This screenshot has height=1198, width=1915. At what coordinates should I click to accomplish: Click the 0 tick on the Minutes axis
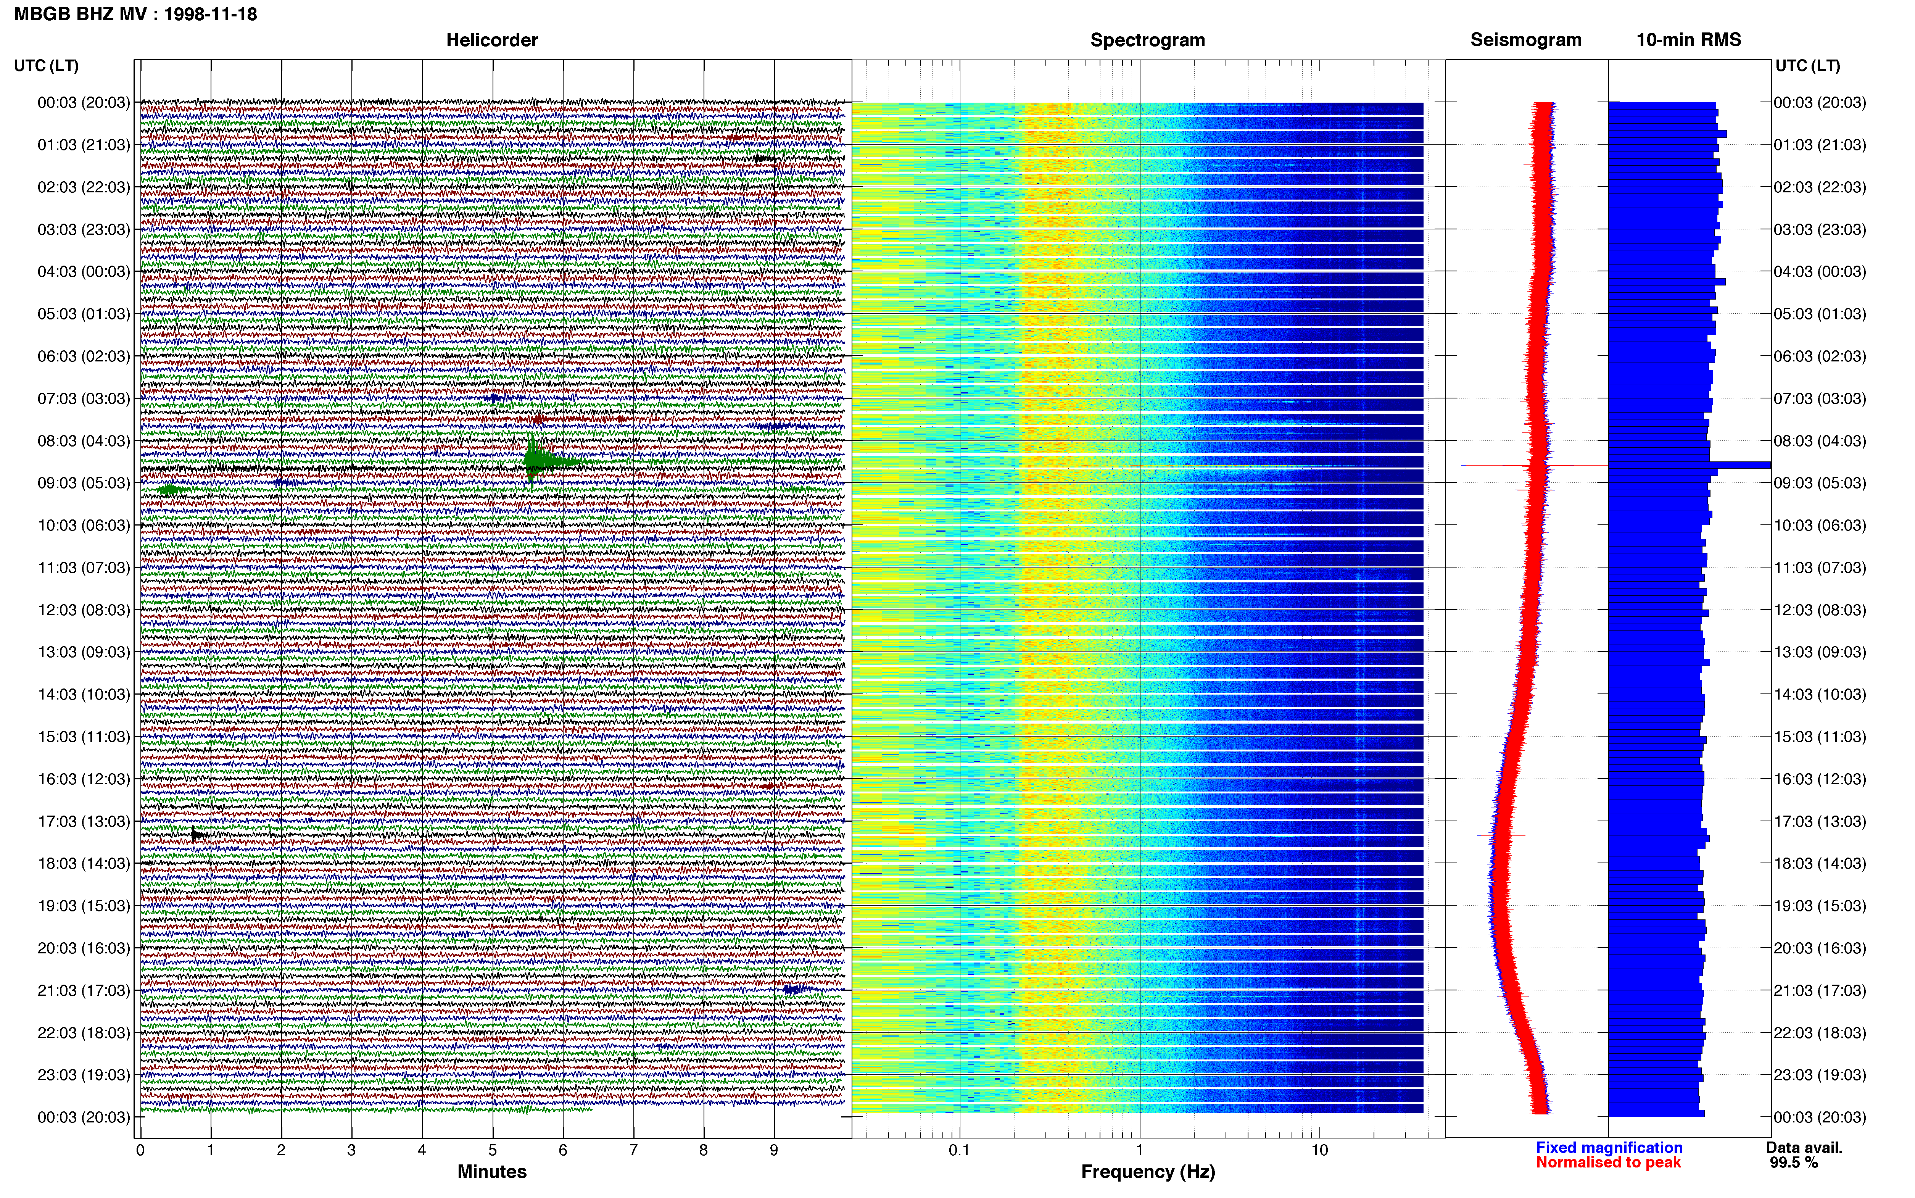point(140,1150)
